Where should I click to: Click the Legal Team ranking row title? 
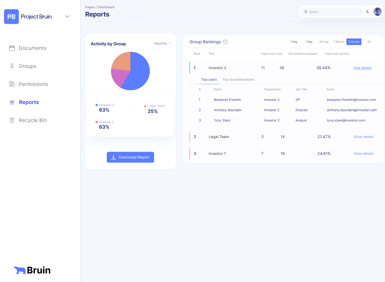coord(219,137)
